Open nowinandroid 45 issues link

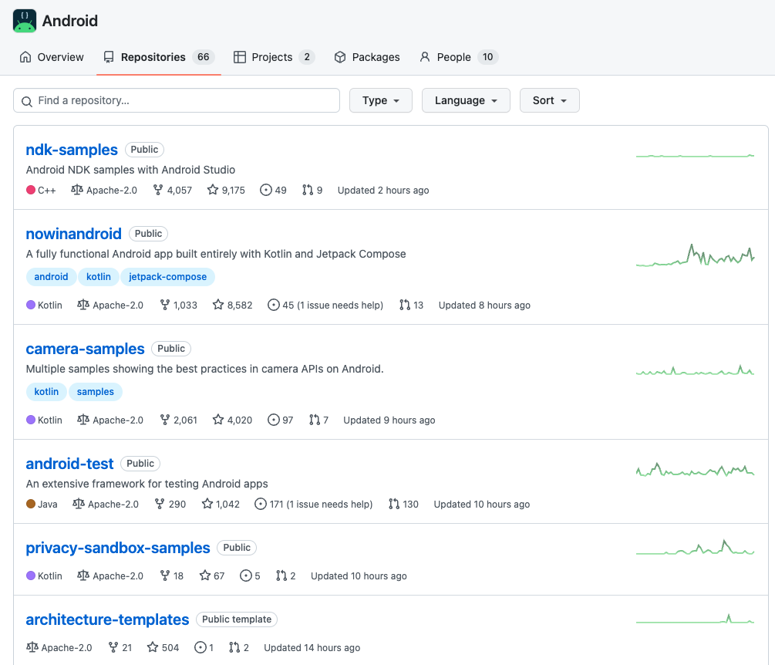click(x=325, y=305)
